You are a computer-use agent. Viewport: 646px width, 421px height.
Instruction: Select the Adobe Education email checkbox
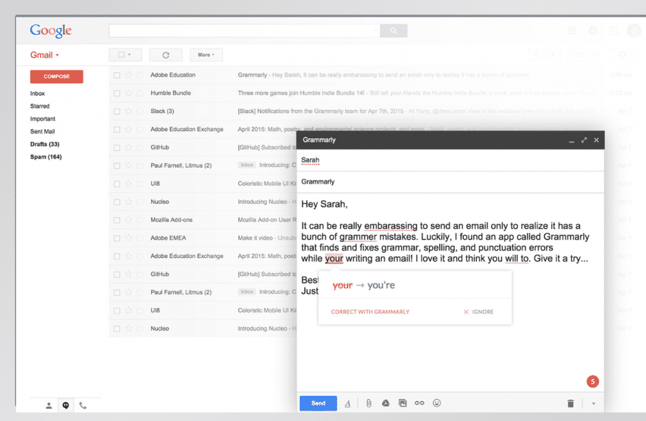[117, 76]
